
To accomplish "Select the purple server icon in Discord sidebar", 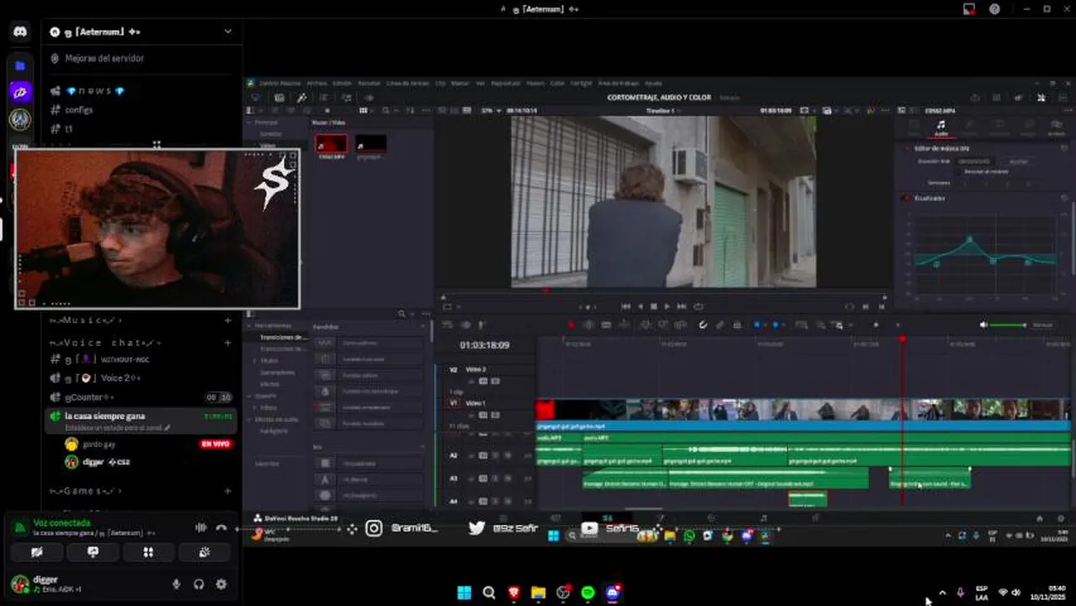I will 20,93.
